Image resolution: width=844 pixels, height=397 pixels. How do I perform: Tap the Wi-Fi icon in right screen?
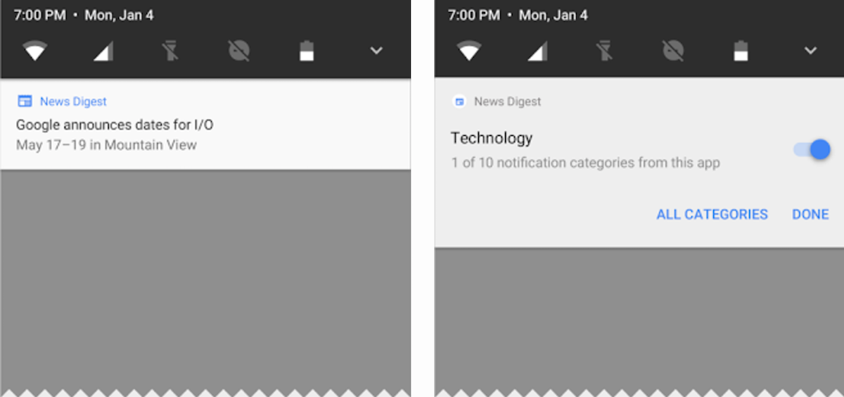(468, 51)
